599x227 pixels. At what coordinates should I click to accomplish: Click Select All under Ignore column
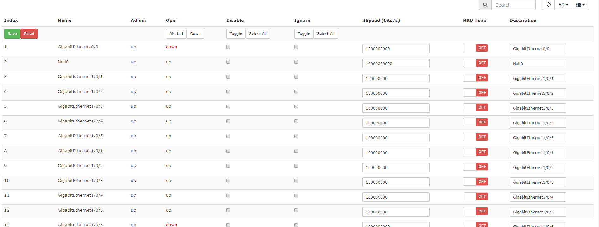(326, 34)
